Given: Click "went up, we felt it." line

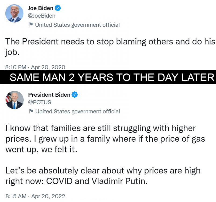Looking at the screenshot, I should 41,149.
